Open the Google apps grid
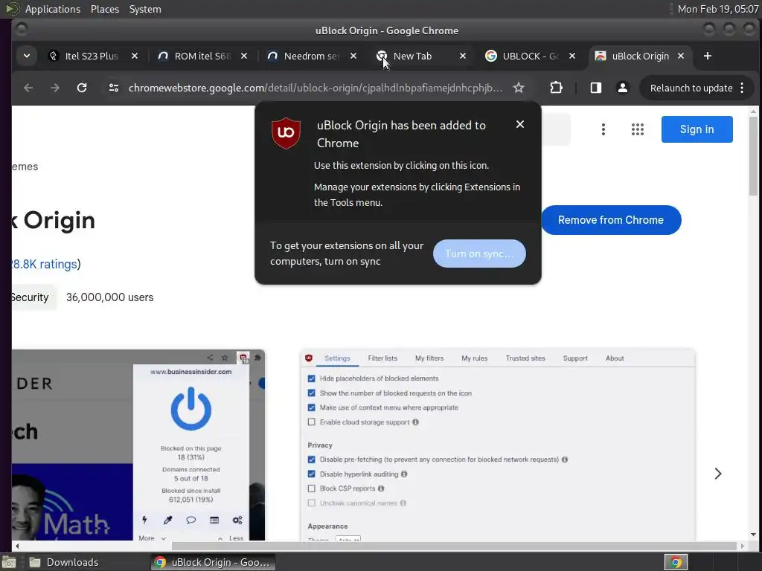The height and width of the screenshot is (571, 762). point(637,129)
